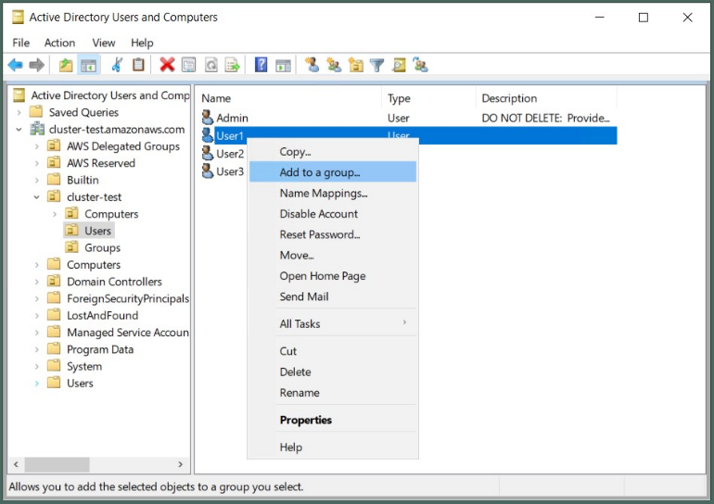Click the Back arrow toolbar icon
Viewport: 714px width, 504px height.
pyautogui.click(x=16, y=65)
